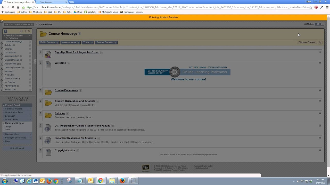Screen dimensions: 330x185
Task: Launch Microsoft Word from the taskbar
Action: [x=36, y=181]
